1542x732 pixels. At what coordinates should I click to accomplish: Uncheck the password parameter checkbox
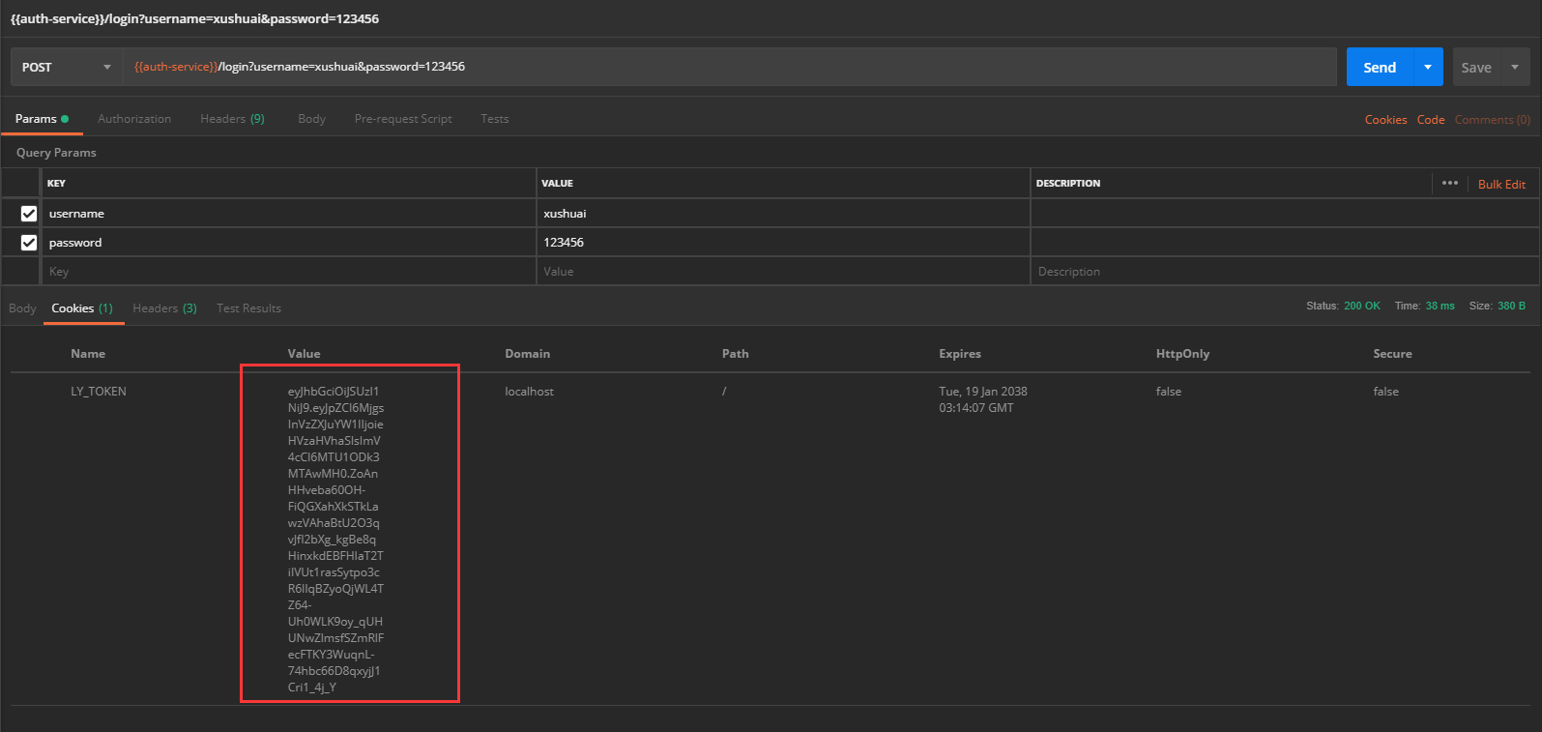29,243
